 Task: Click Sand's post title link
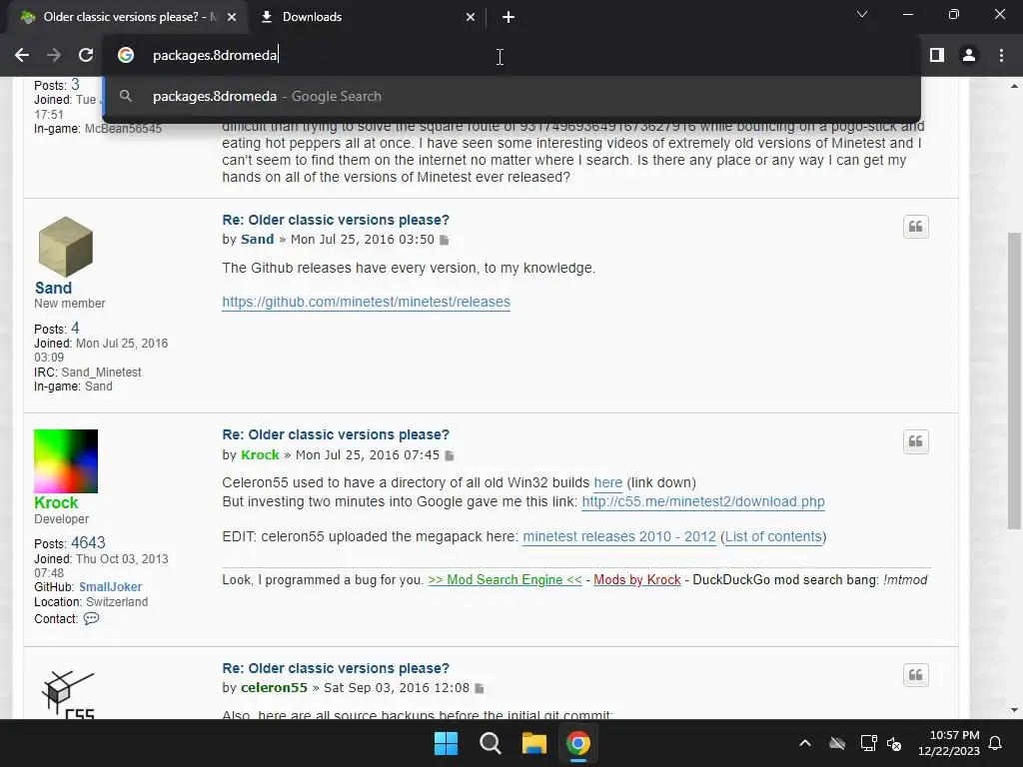point(336,220)
